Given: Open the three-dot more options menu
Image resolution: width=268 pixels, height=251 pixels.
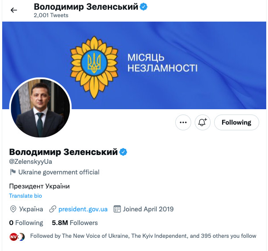Looking at the screenshot, I should point(183,122).
